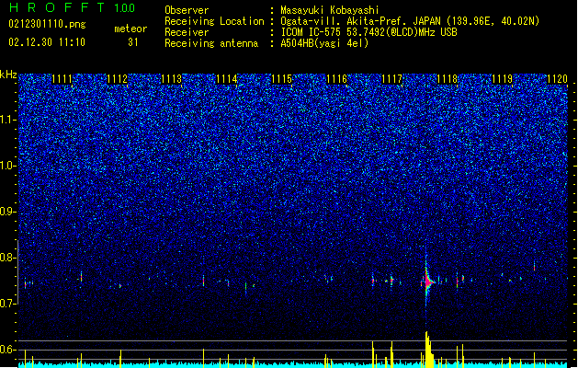Click location text Ogata-vill. Akita-Pref. JAPAN
578x368 pixels.
pyautogui.click(x=360, y=21)
